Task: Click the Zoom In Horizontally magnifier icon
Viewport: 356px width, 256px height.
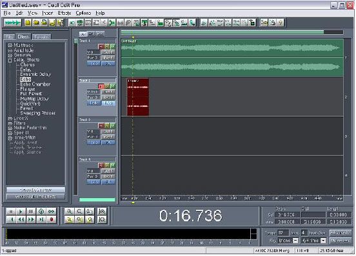Action: 69,212
